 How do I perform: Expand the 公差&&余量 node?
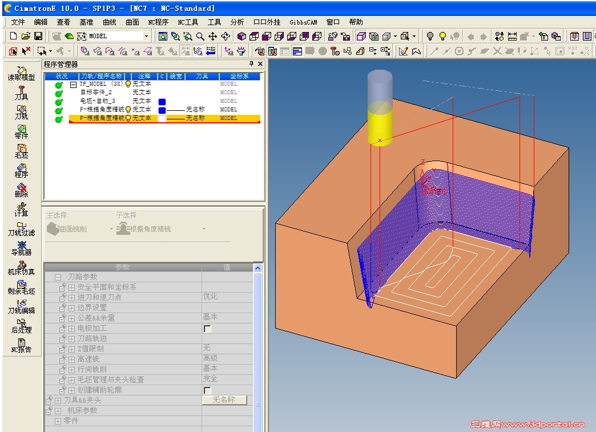[71, 318]
